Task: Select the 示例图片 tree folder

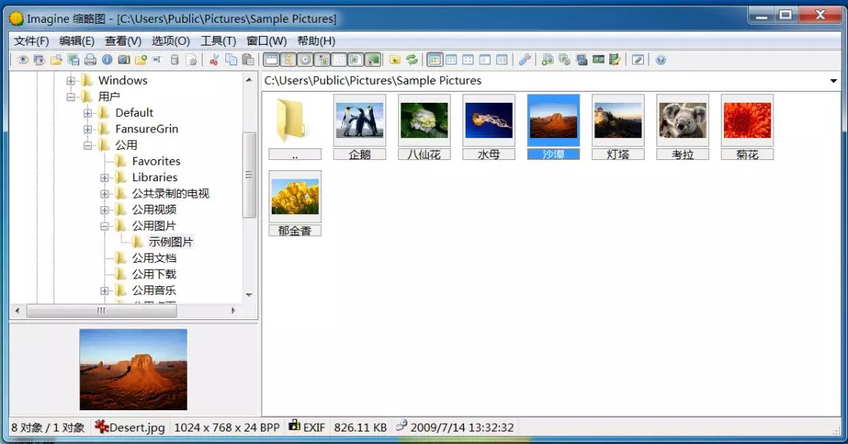Action: [x=170, y=242]
